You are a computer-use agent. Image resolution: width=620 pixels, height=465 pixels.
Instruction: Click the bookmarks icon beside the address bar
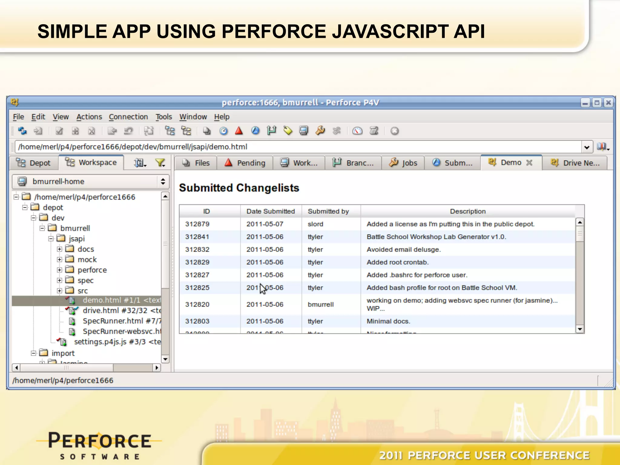603,147
